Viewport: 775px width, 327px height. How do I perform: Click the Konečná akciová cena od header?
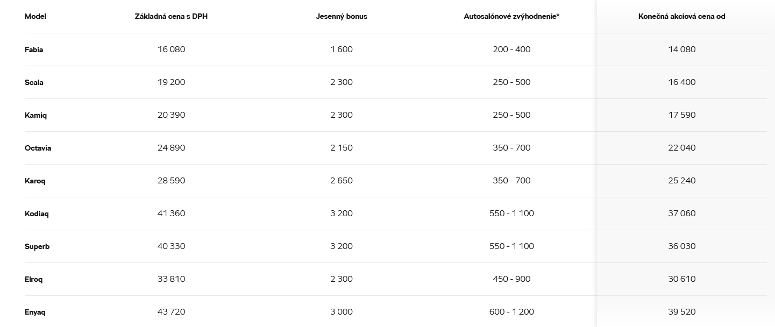[681, 16]
